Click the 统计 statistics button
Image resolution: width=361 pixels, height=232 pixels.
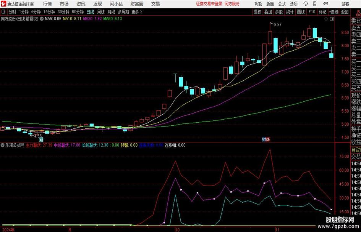click(290, 12)
